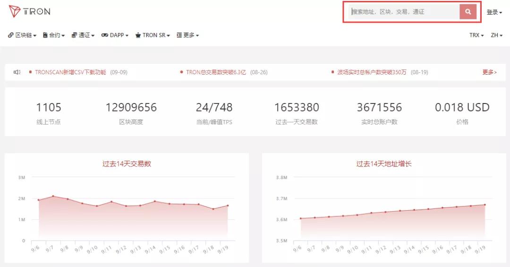Image resolution: width=510 pixels, height=267 pixels.
Task: Open the TRX currency dropdown
Action: click(x=476, y=35)
